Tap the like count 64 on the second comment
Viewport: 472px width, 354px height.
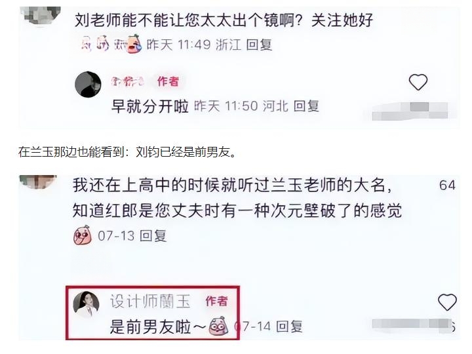coord(447,185)
